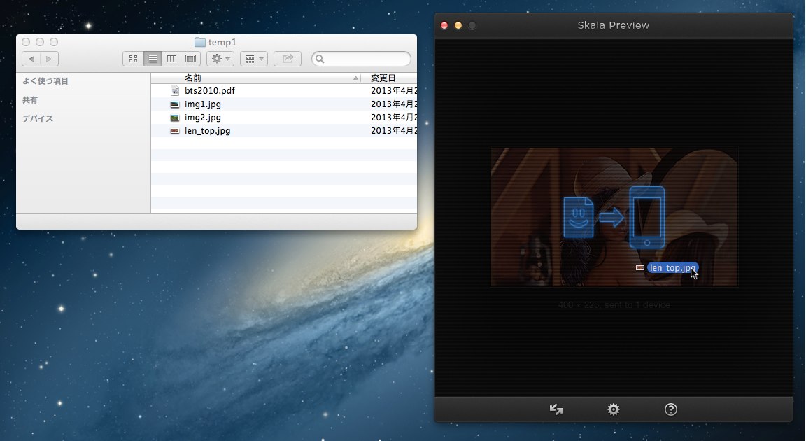Screen dimensions: 806x441
Task: Click よく使う項目 sidebar heading
Action: pos(45,81)
